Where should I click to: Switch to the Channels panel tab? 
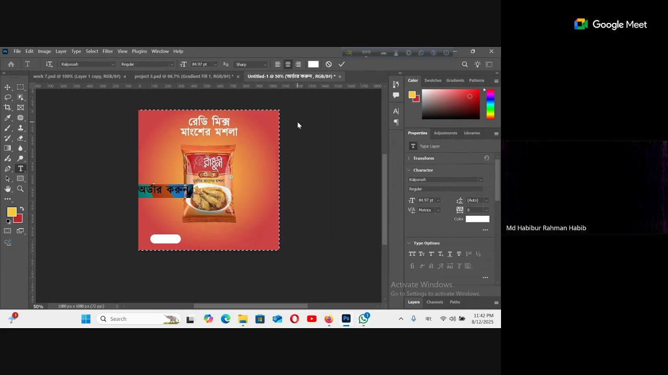click(x=434, y=302)
